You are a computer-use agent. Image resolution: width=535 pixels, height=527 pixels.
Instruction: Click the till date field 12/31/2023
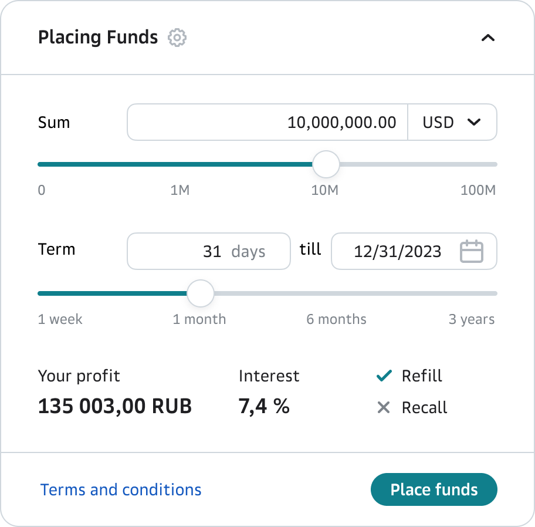(397, 251)
